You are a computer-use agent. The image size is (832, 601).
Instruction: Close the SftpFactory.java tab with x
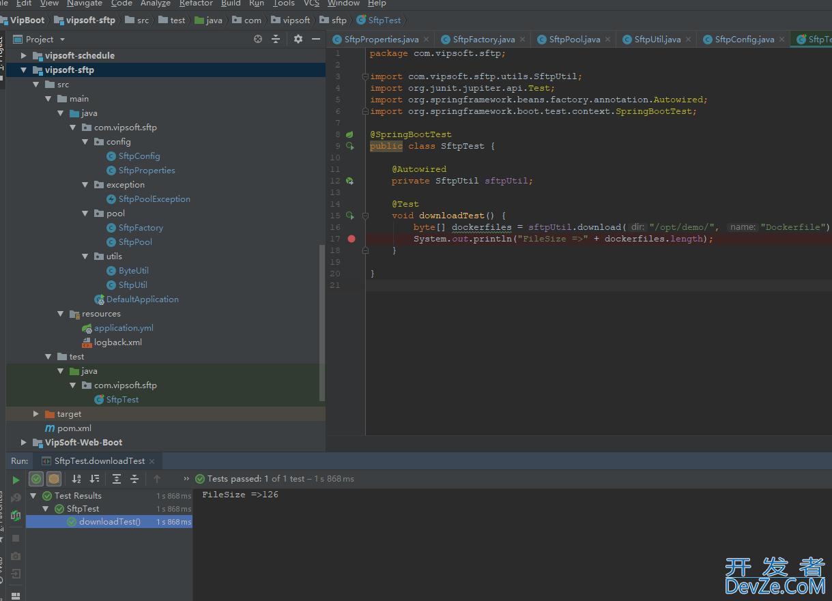coord(522,40)
